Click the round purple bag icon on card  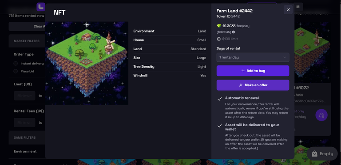[321, 115]
